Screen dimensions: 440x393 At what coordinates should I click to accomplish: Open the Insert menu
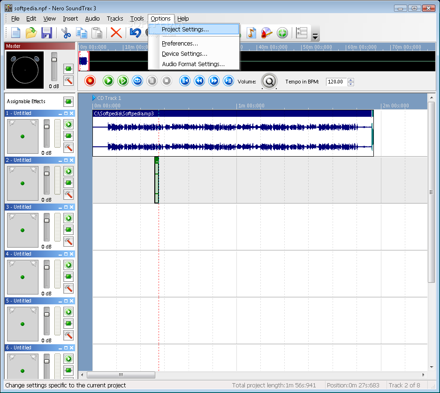70,18
